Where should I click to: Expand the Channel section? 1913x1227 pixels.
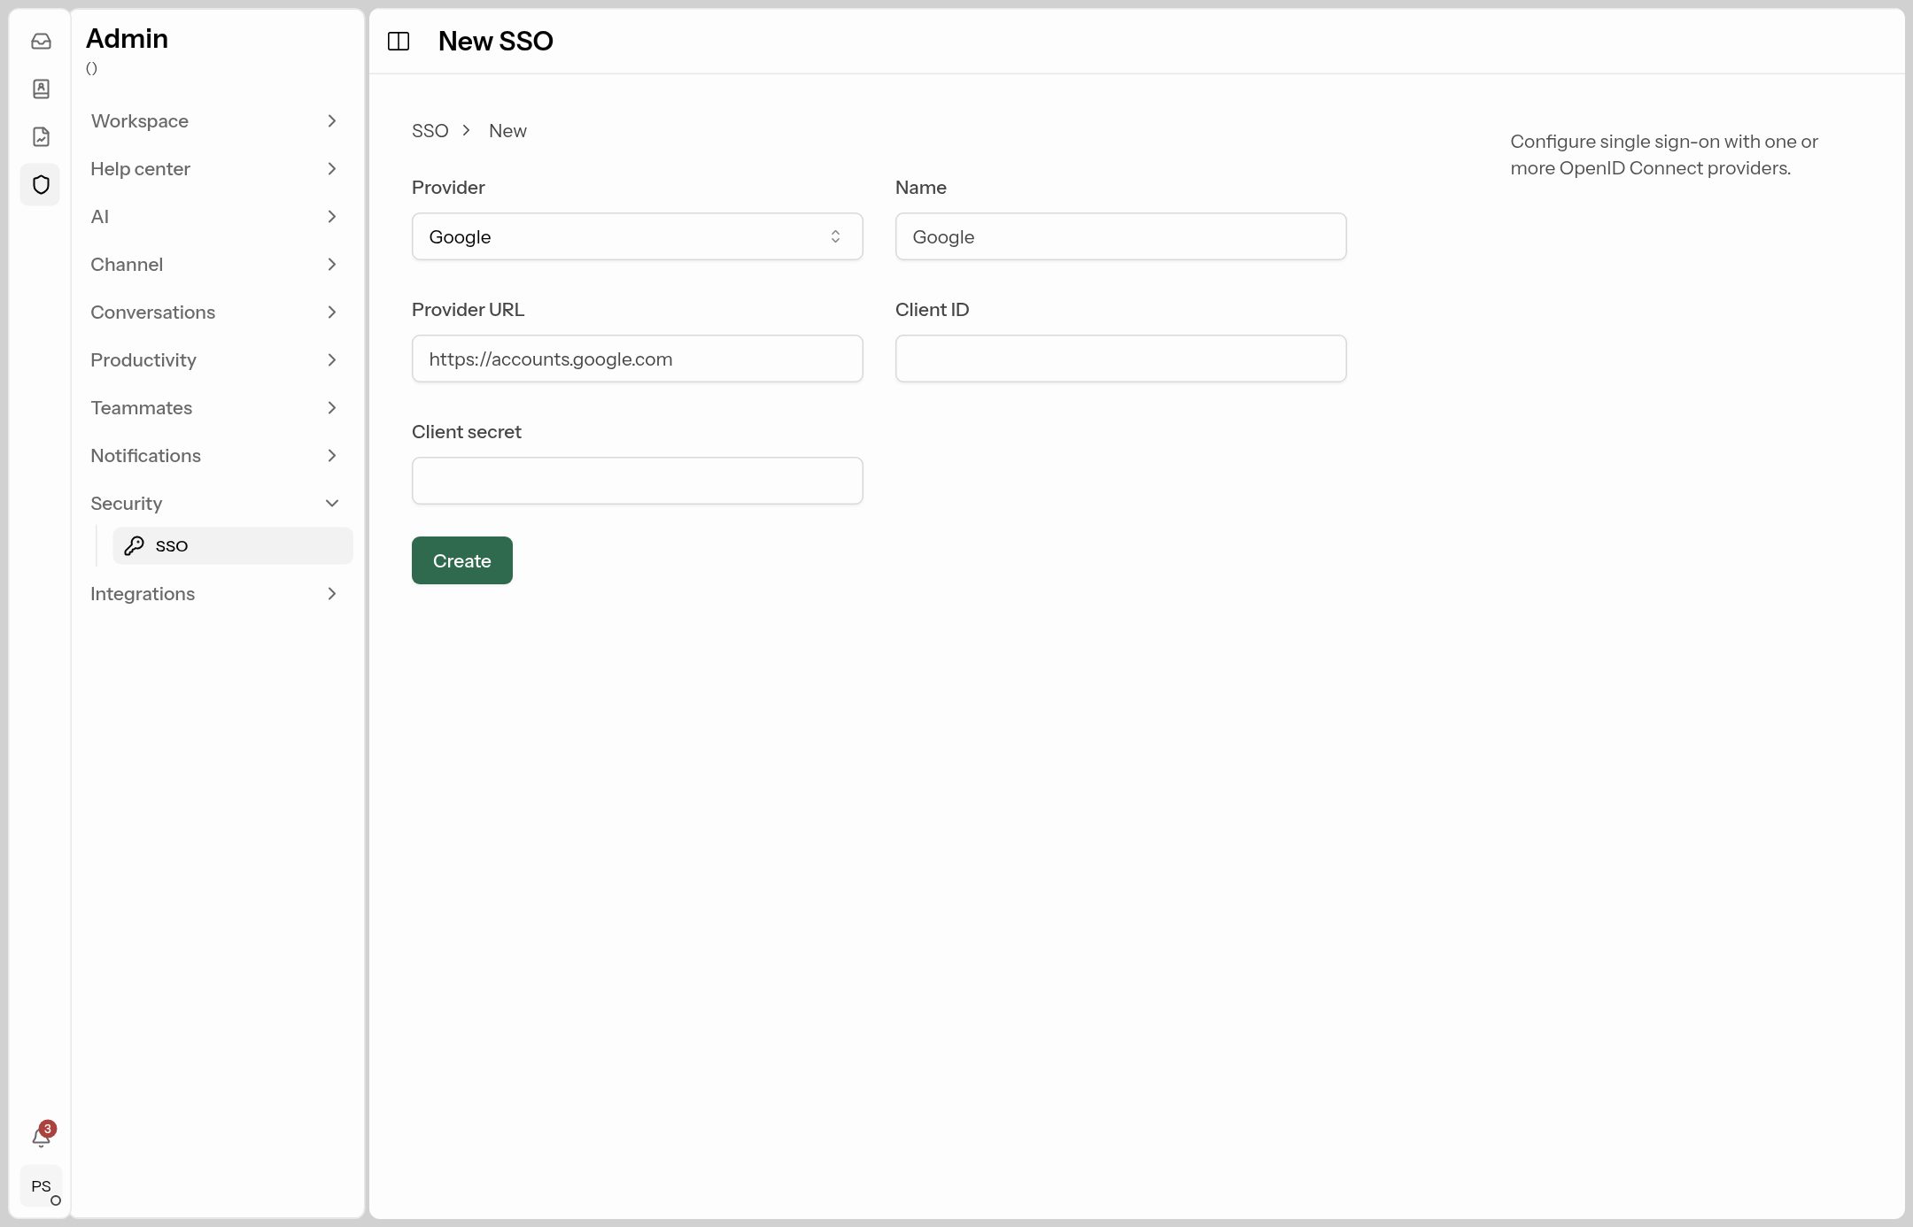pos(215,264)
